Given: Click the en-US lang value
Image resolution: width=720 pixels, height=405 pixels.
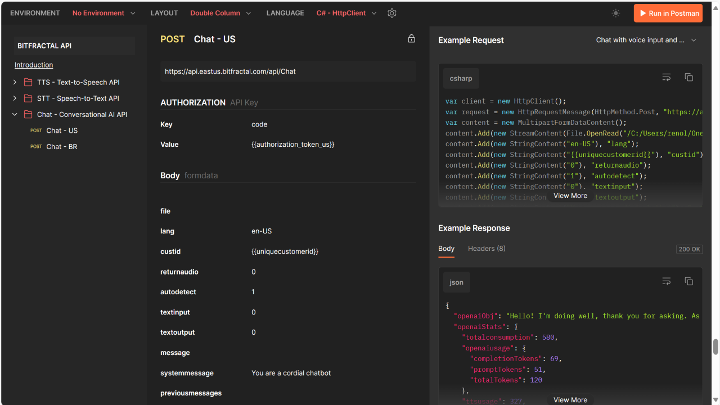Looking at the screenshot, I should point(262,231).
